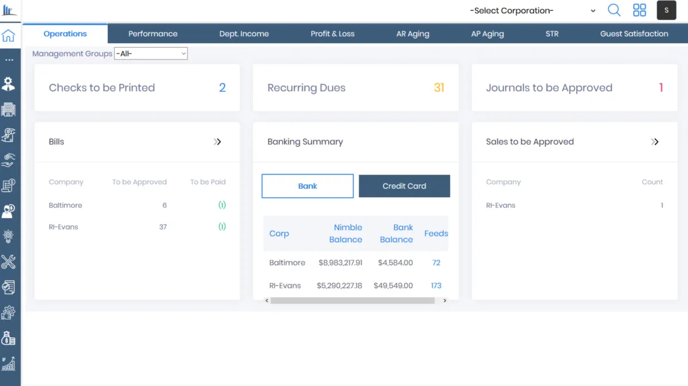This screenshot has width=688, height=386.
Task: Expand the Sales to be Approved arrow
Action: tap(655, 142)
